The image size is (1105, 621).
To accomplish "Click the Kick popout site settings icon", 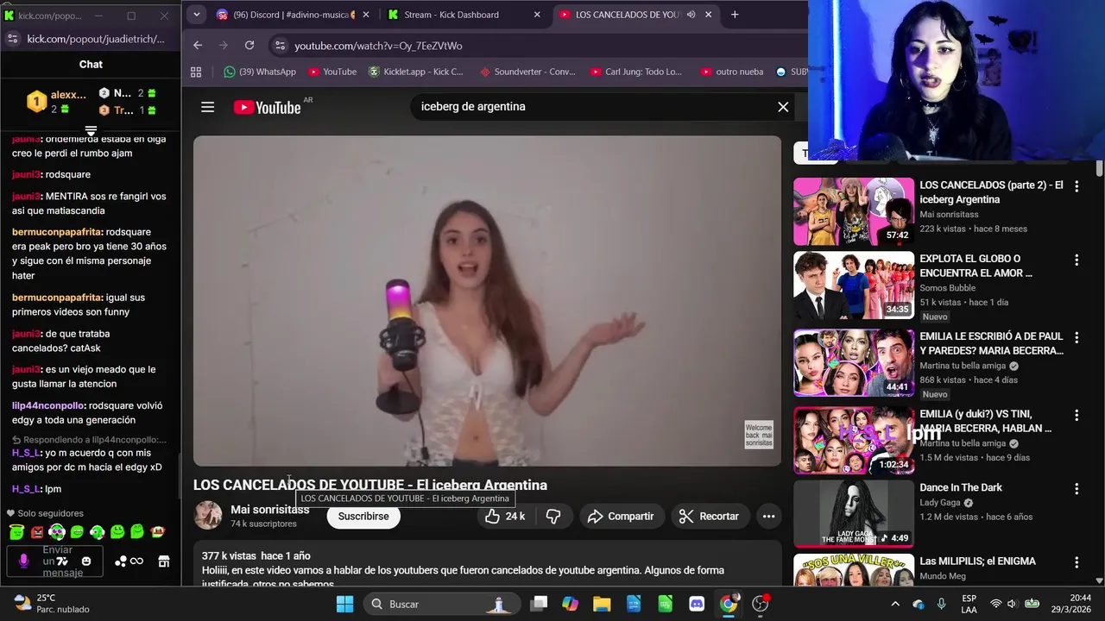I will [12, 39].
